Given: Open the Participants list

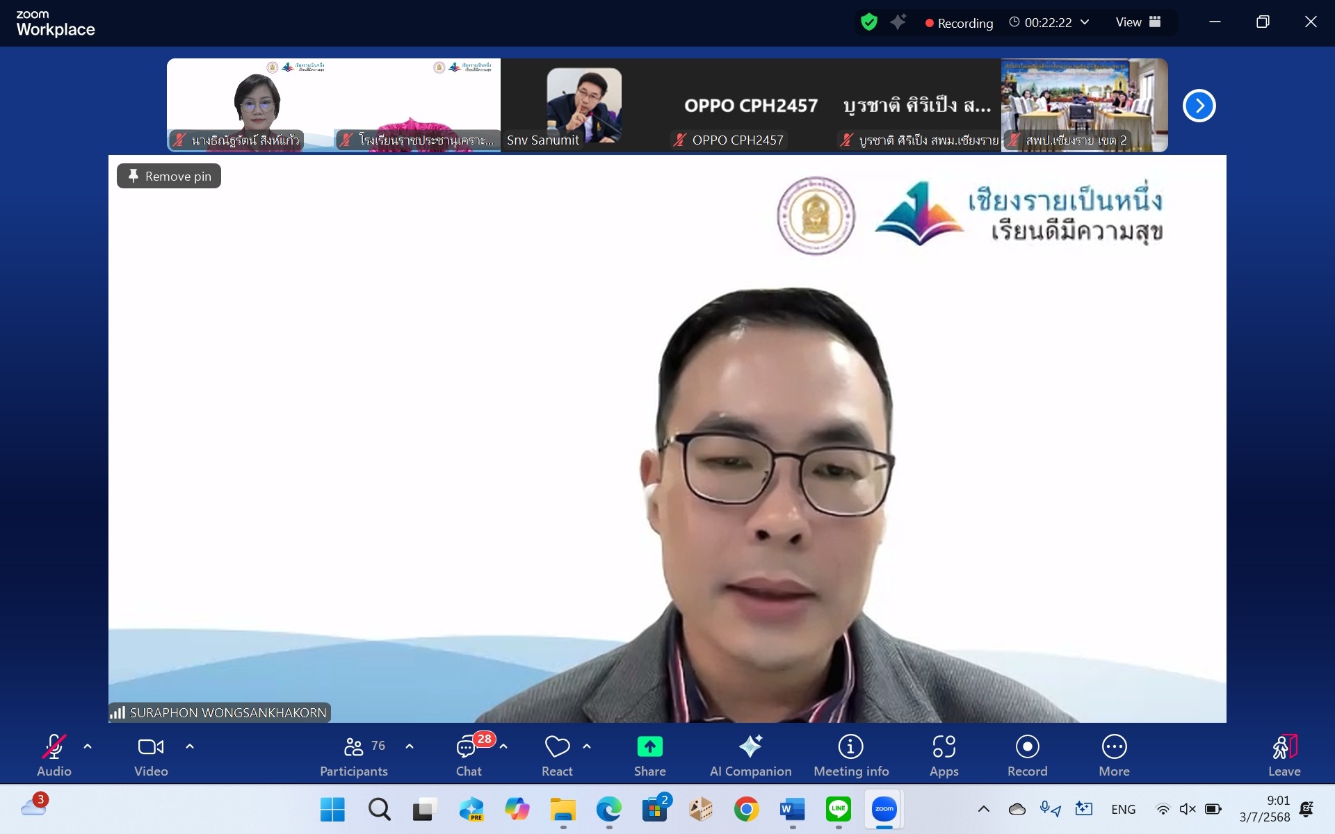Looking at the screenshot, I should 354,748.
